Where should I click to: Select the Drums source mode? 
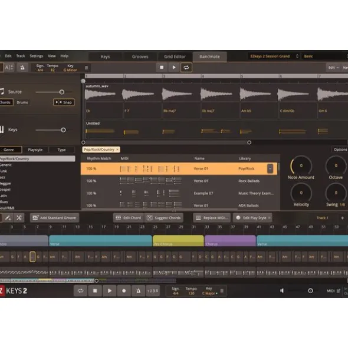click(x=22, y=102)
